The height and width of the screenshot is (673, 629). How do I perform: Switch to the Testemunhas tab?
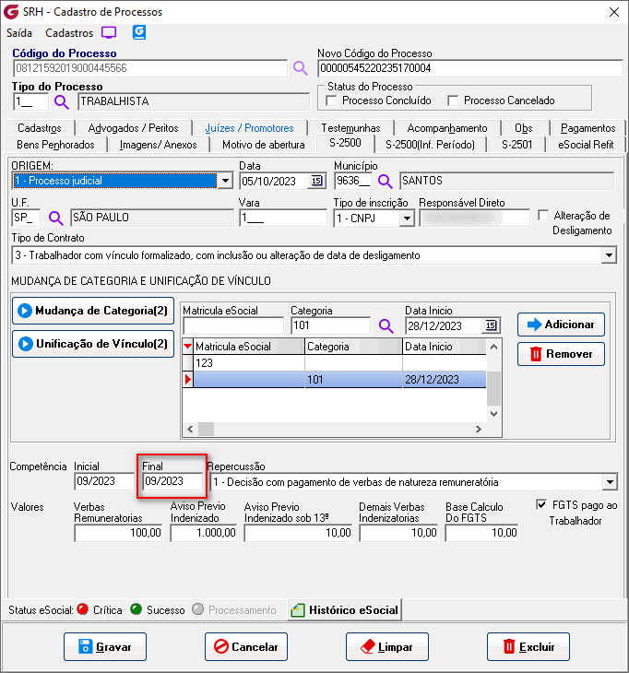350,128
